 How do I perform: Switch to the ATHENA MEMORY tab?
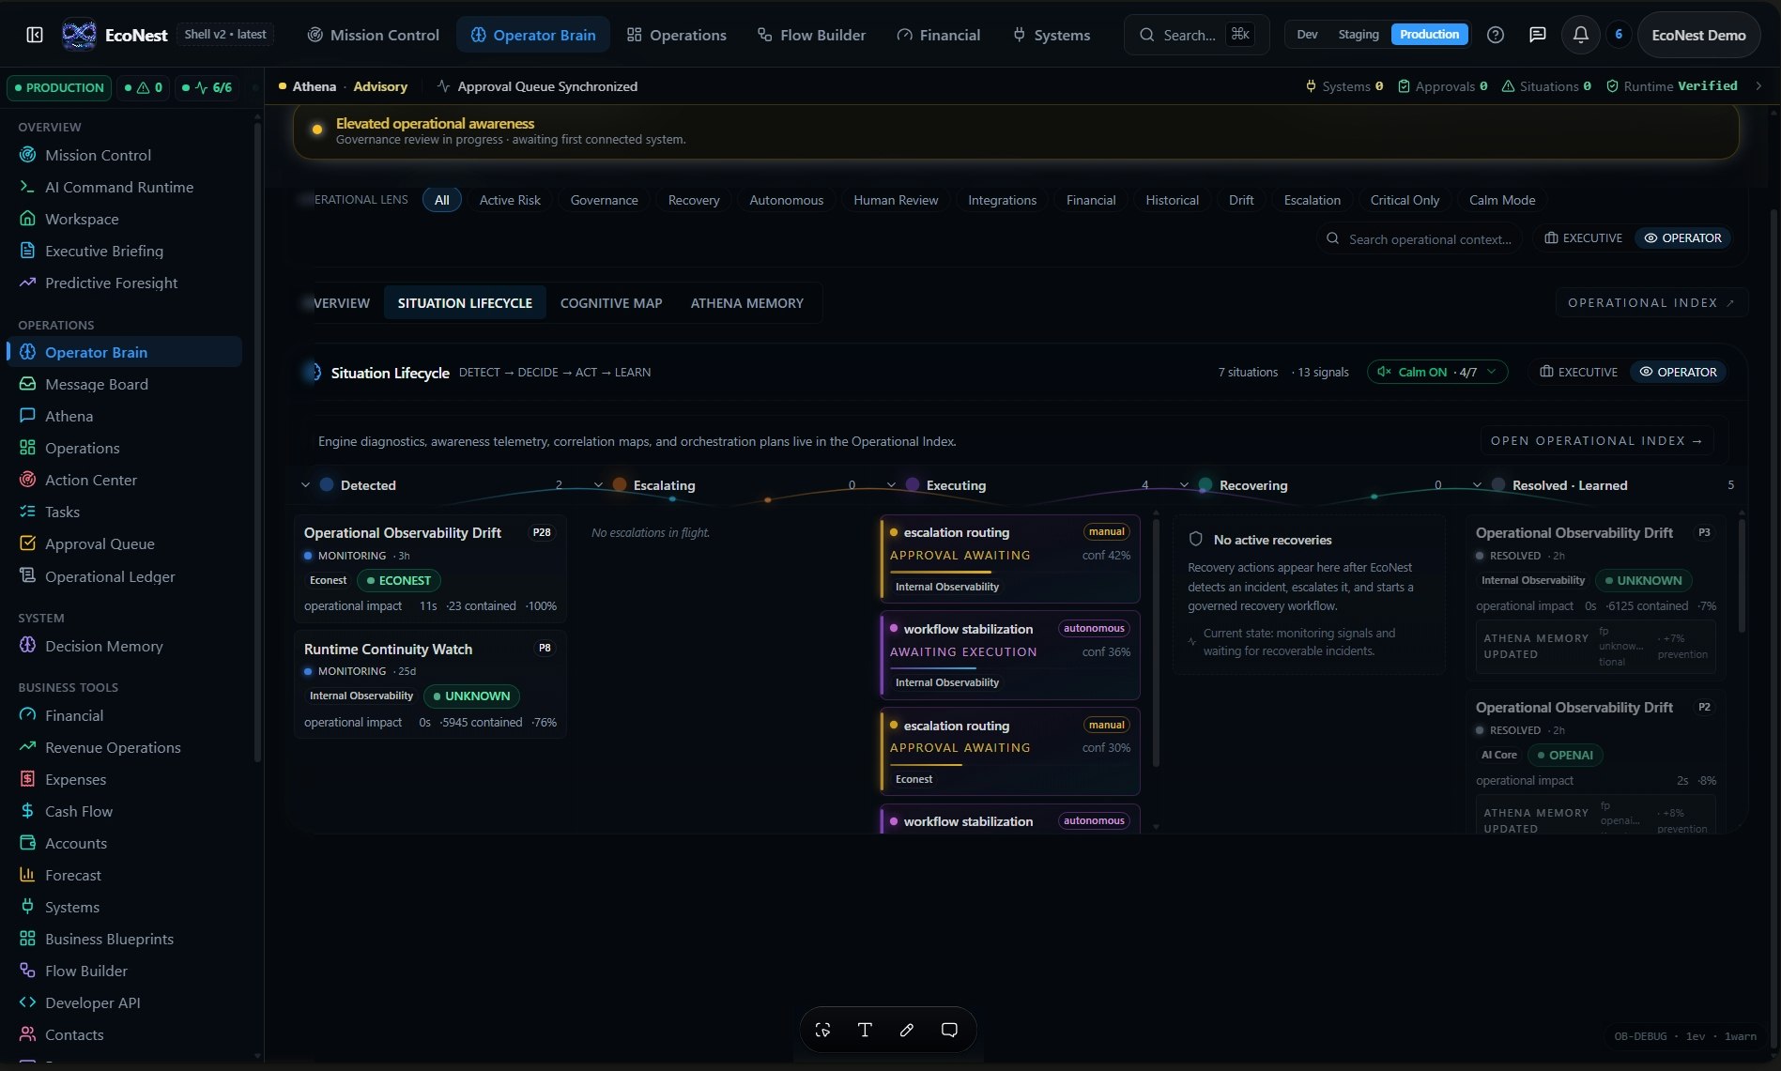coord(746,303)
